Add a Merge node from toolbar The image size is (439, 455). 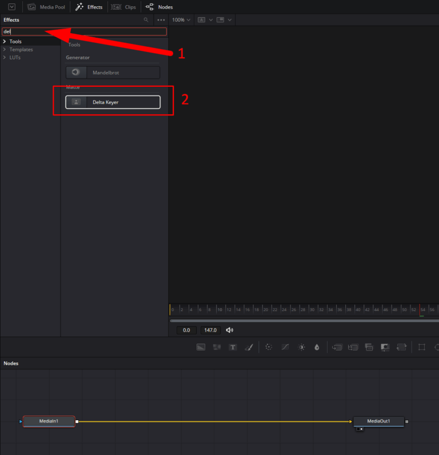(337, 347)
